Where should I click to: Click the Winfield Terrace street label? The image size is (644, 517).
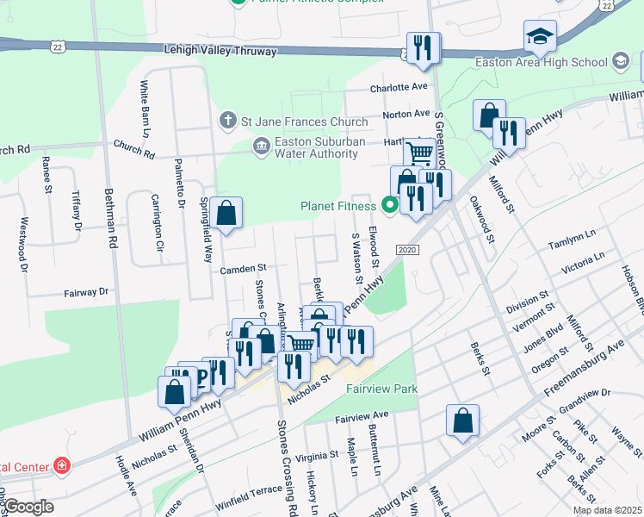point(249,497)
